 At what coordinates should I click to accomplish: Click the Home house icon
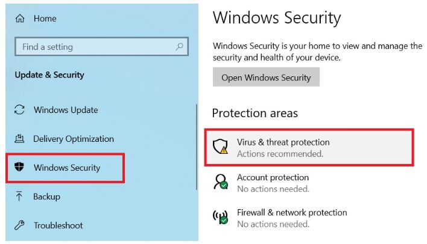tap(20, 19)
